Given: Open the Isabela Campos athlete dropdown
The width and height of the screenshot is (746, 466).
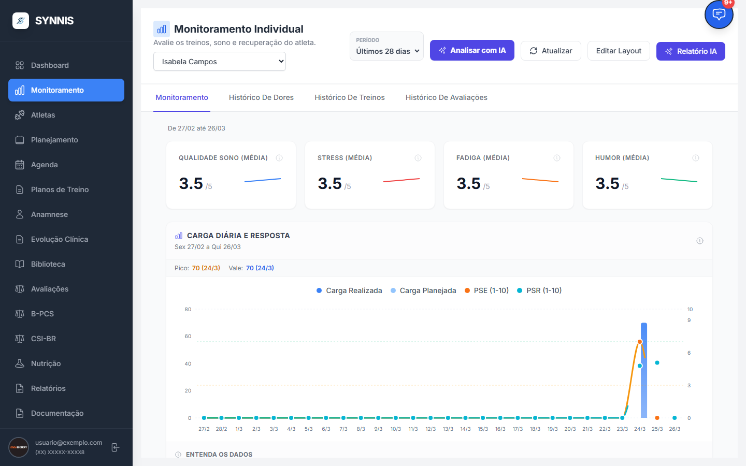Looking at the screenshot, I should (x=220, y=62).
